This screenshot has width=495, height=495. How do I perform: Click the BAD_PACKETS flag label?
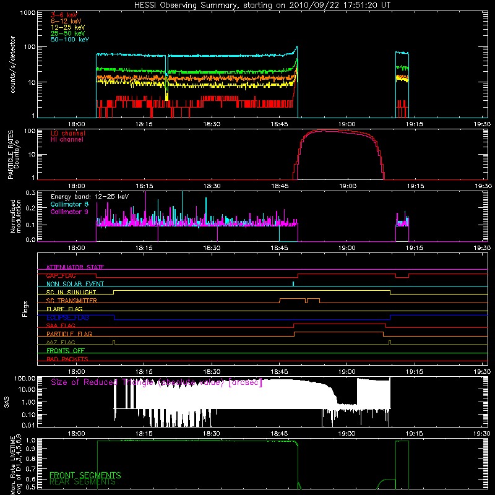(67, 359)
